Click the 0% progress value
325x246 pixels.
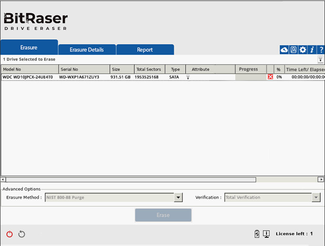[x=279, y=77]
